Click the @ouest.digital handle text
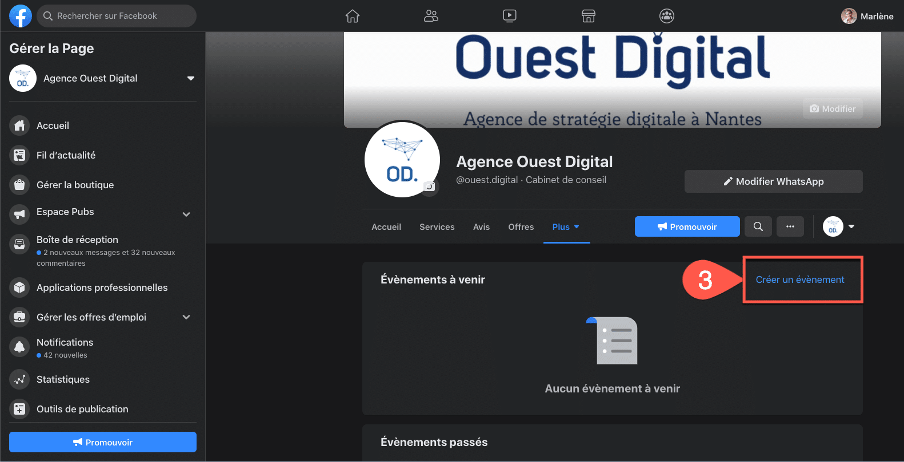Image resolution: width=904 pixels, height=462 pixels. pos(487,180)
